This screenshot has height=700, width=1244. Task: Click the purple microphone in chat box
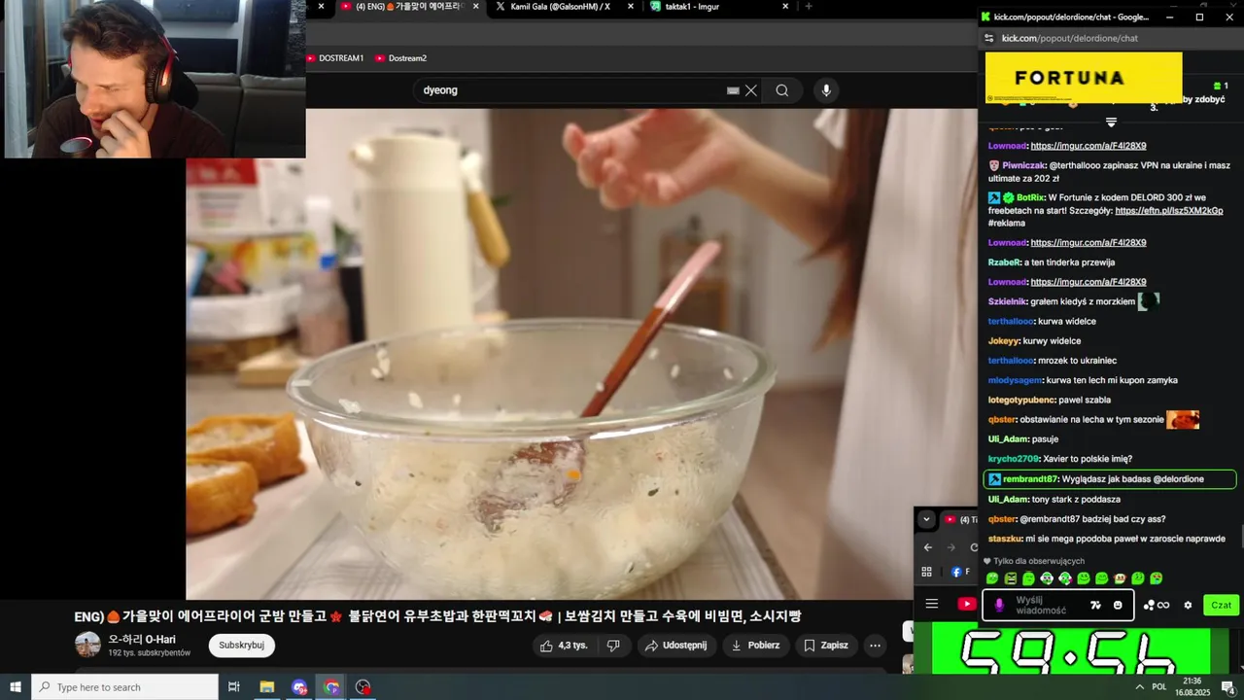point(999,605)
